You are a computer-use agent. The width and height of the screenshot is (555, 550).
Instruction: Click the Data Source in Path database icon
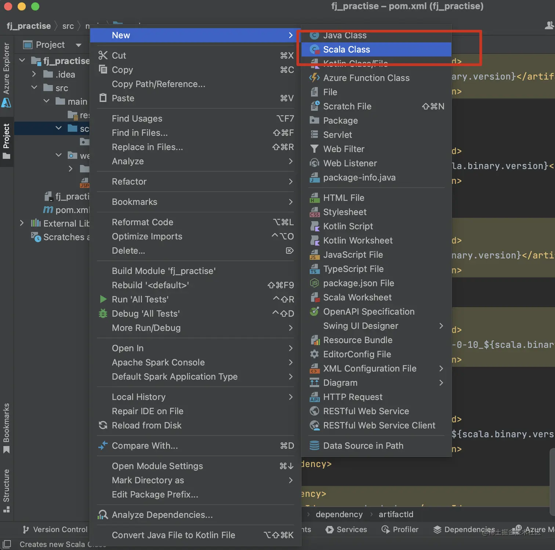(x=315, y=446)
